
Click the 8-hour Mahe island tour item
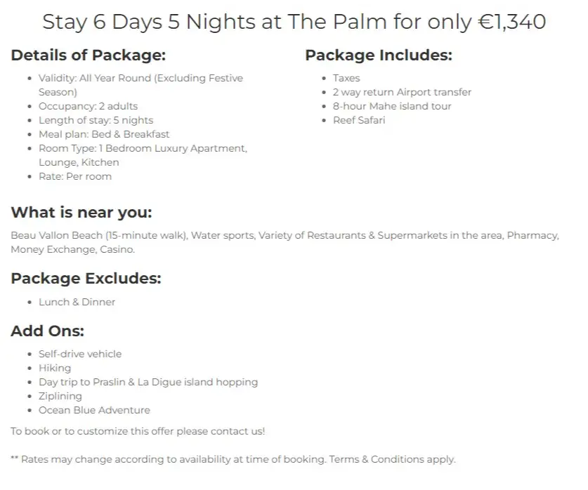(x=392, y=106)
